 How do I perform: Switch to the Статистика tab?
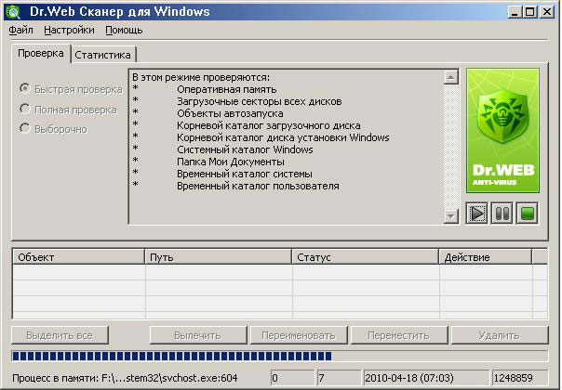click(103, 55)
